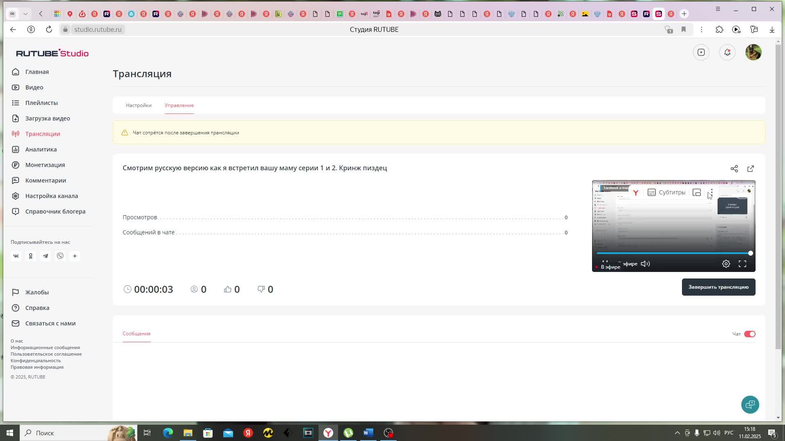Click the RUTUBE Studio logo
785x441 pixels.
pyautogui.click(x=52, y=53)
